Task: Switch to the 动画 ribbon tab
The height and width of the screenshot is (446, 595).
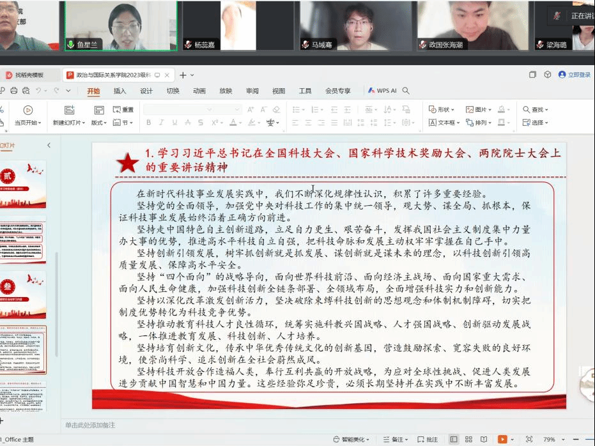Action: [x=199, y=91]
